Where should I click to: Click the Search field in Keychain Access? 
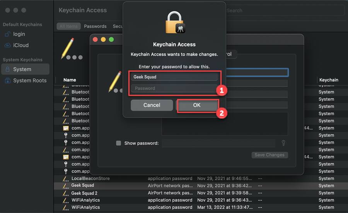pos(285,10)
